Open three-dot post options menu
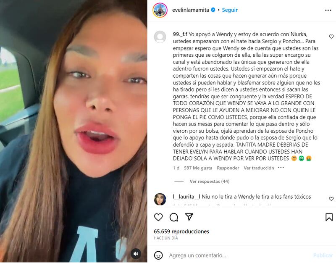Image resolution: width=336 pixels, height=263 pixels. 328,10
